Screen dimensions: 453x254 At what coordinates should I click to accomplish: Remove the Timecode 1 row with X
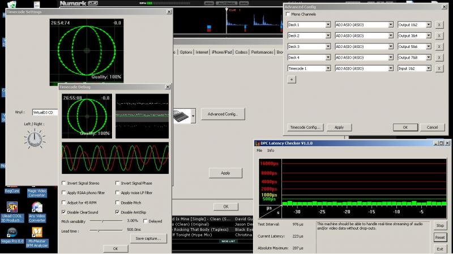tap(439, 68)
